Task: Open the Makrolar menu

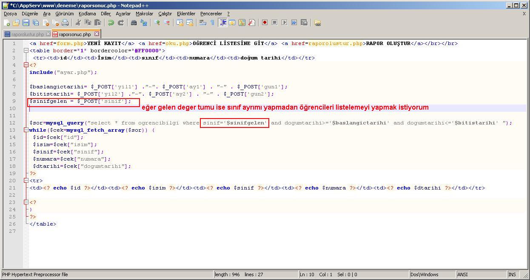Action: click(145, 14)
